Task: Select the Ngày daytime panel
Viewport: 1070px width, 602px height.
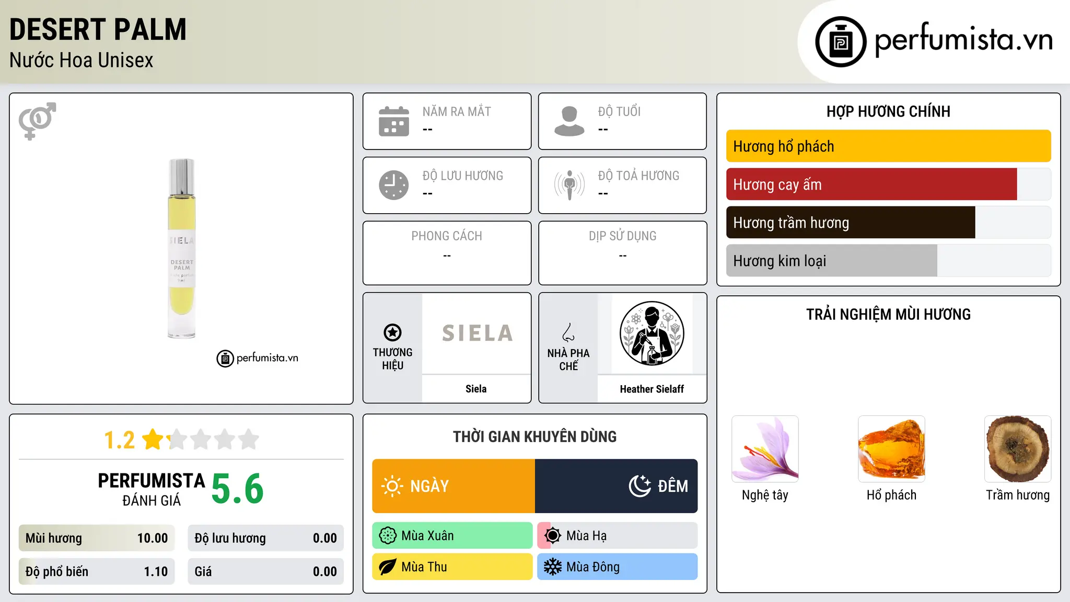Action: 453,486
